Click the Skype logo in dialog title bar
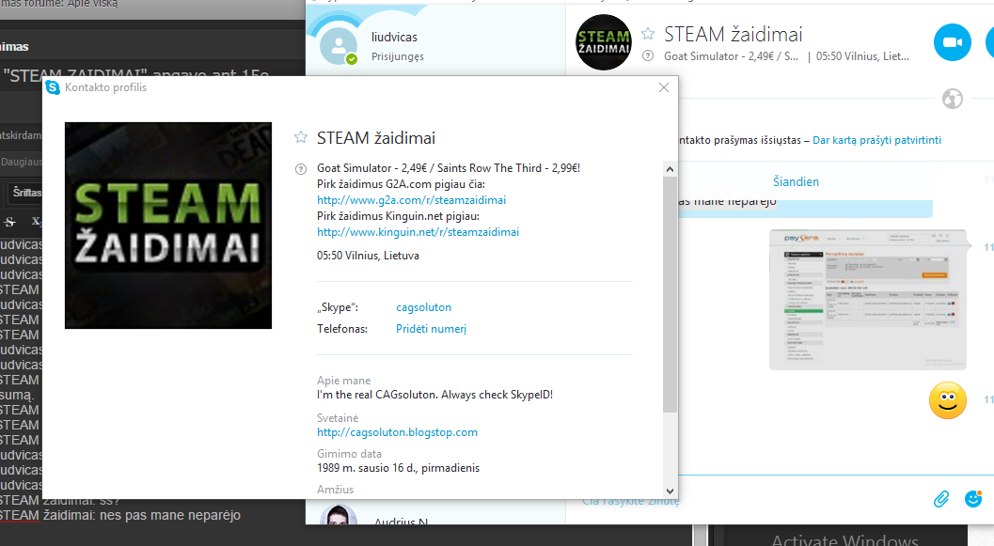The width and height of the screenshot is (994, 546). [x=54, y=87]
